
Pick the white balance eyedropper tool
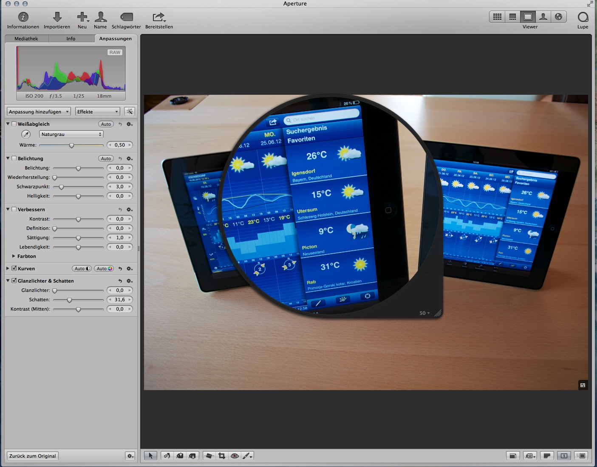(x=26, y=134)
